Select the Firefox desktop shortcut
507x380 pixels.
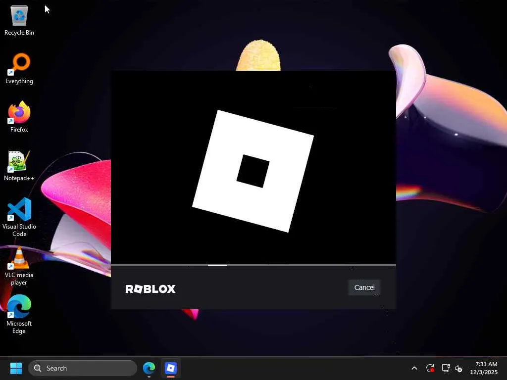coord(19,117)
